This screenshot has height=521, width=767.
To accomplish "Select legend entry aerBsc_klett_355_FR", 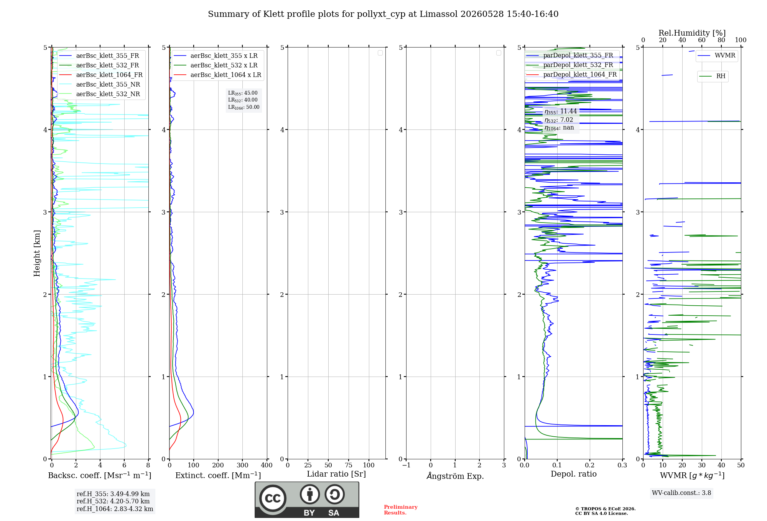I will tap(102, 56).
